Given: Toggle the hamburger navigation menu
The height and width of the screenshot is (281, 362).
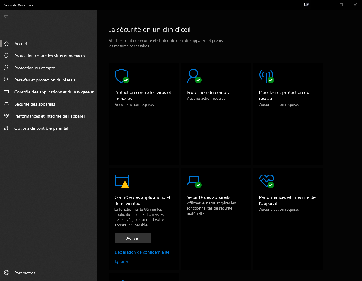Looking at the screenshot, I should coord(6,29).
